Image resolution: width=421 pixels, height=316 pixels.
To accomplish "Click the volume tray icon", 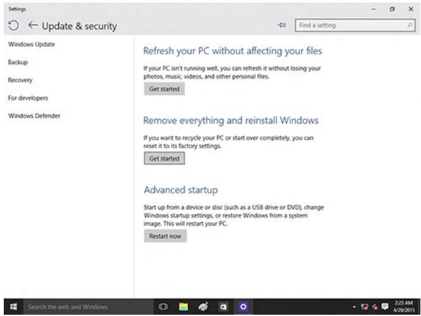I will pos(375,307).
